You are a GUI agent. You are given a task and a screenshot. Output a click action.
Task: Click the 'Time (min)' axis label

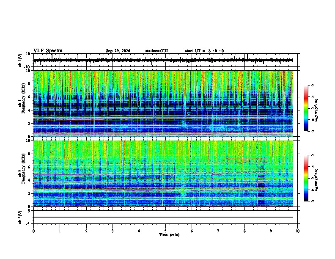click(169, 235)
